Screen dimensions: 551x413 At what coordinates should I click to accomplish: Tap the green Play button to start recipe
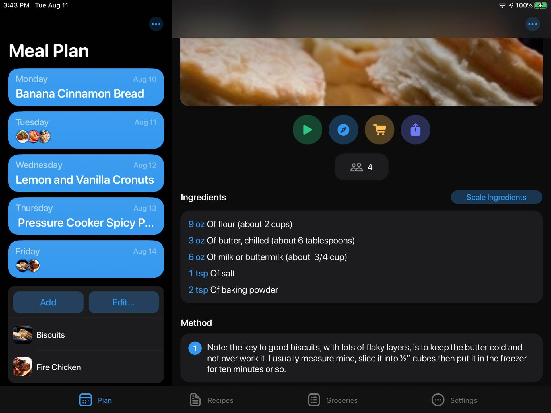tap(308, 129)
